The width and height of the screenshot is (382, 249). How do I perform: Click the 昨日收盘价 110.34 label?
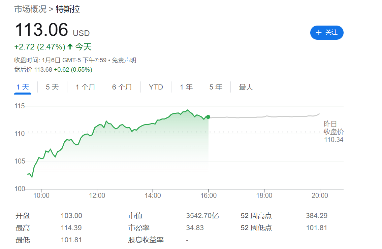pyautogui.click(x=333, y=132)
